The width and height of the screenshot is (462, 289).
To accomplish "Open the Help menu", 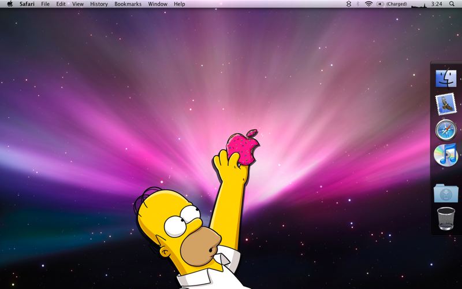I will pyautogui.click(x=180, y=4).
